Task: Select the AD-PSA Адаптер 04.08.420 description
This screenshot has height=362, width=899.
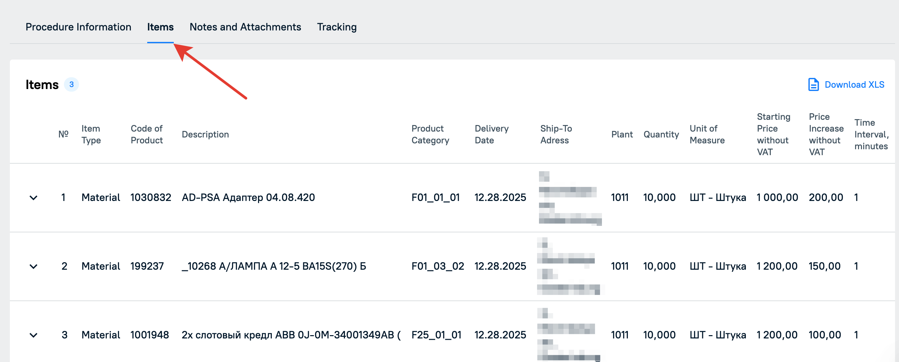Action: pyautogui.click(x=248, y=198)
